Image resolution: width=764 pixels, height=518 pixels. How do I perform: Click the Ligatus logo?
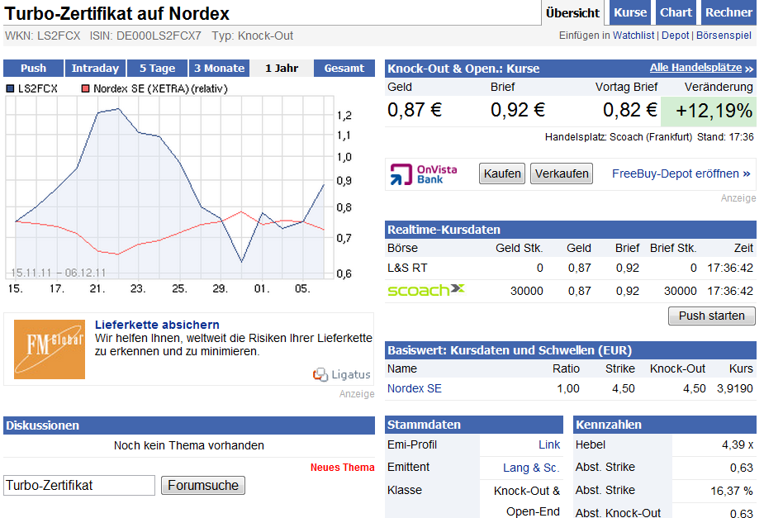(x=341, y=375)
